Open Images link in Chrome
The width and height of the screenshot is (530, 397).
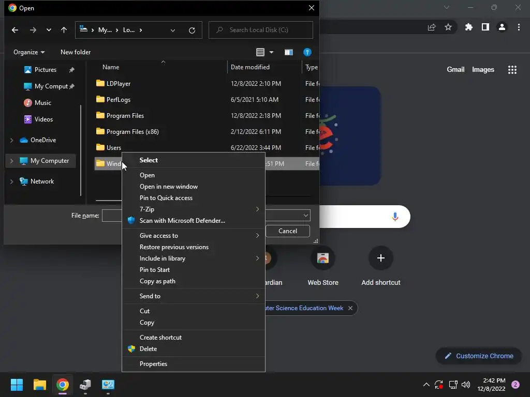(483, 70)
